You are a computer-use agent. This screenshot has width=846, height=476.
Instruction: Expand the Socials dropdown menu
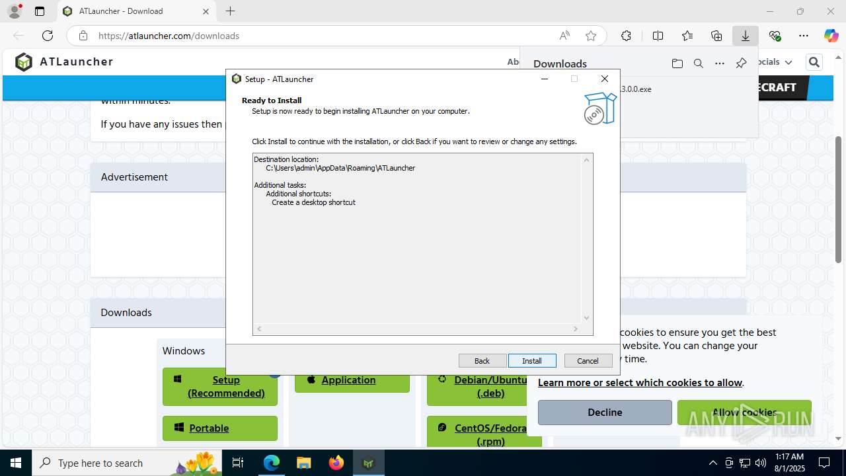tap(772, 62)
